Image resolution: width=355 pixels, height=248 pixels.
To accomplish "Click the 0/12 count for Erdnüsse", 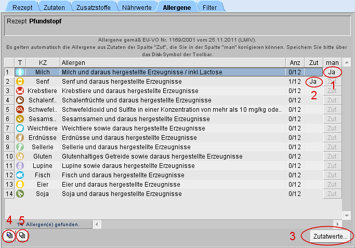I will pyautogui.click(x=295, y=138).
